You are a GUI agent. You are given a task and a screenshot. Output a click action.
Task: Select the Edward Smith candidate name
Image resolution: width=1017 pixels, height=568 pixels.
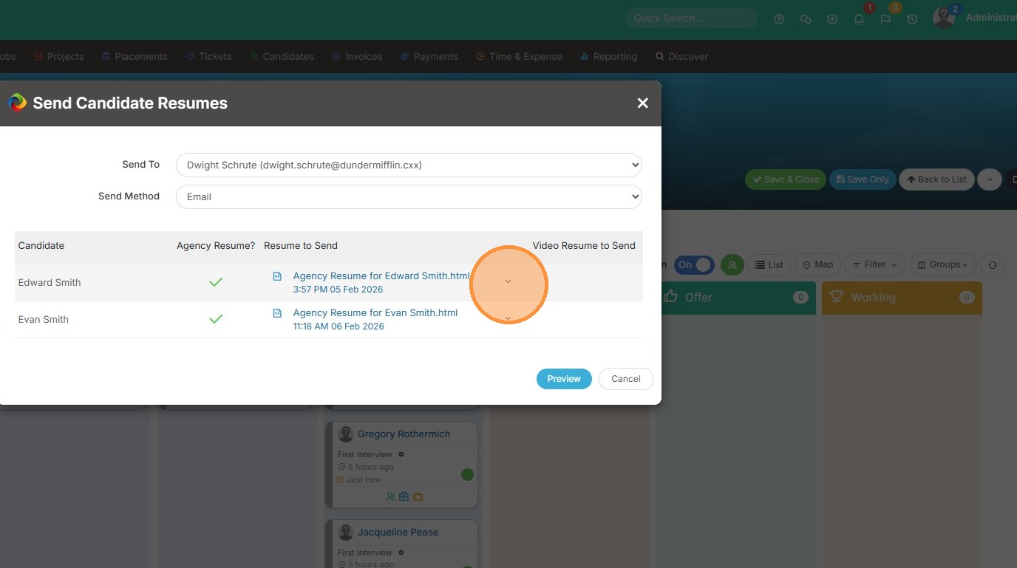(x=50, y=282)
